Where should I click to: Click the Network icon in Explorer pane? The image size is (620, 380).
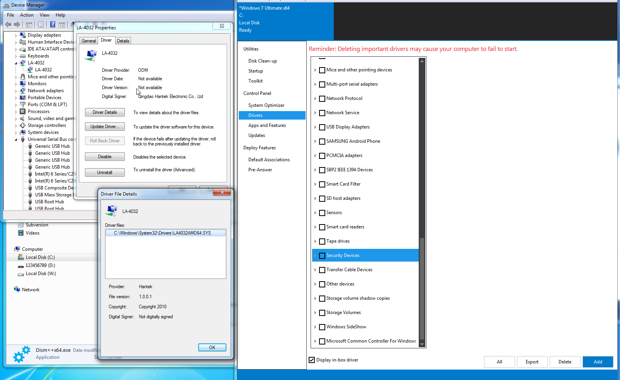point(17,289)
